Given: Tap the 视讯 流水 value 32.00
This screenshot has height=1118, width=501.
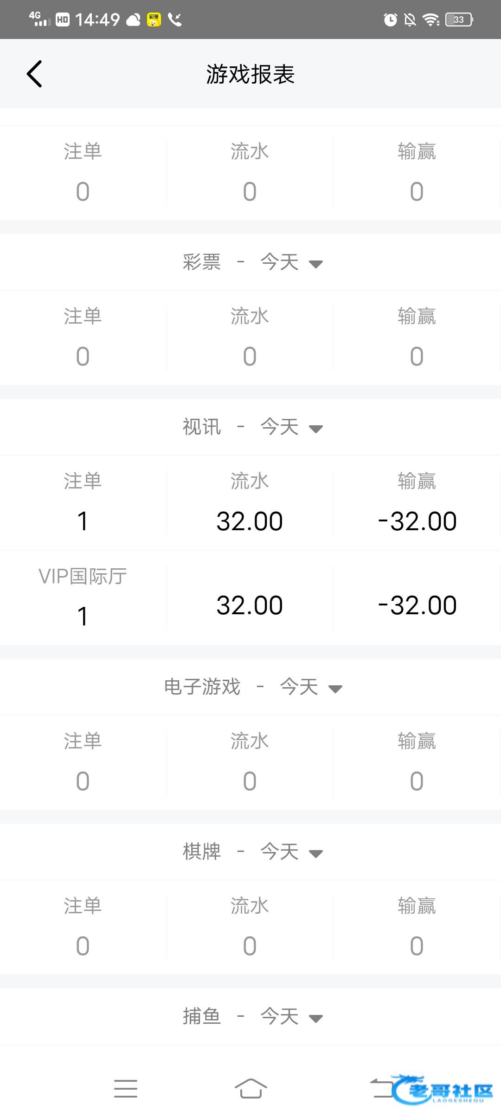Looking at the screenshot, I should tap(250, 521).
